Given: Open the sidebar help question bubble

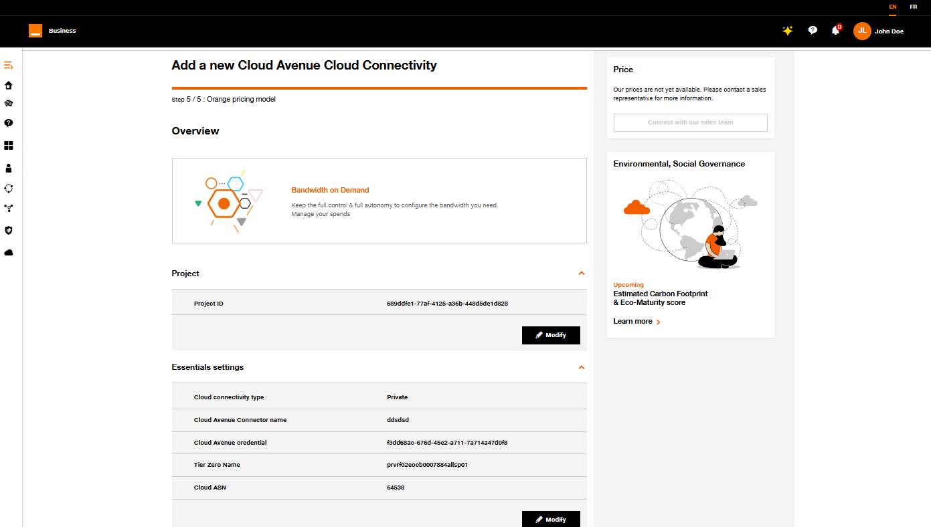Looking at the screenshot, I should click(9, 123).
